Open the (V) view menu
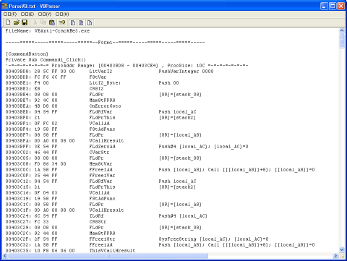Viewport: 347px width, 261px height. [x=45, y=14]
